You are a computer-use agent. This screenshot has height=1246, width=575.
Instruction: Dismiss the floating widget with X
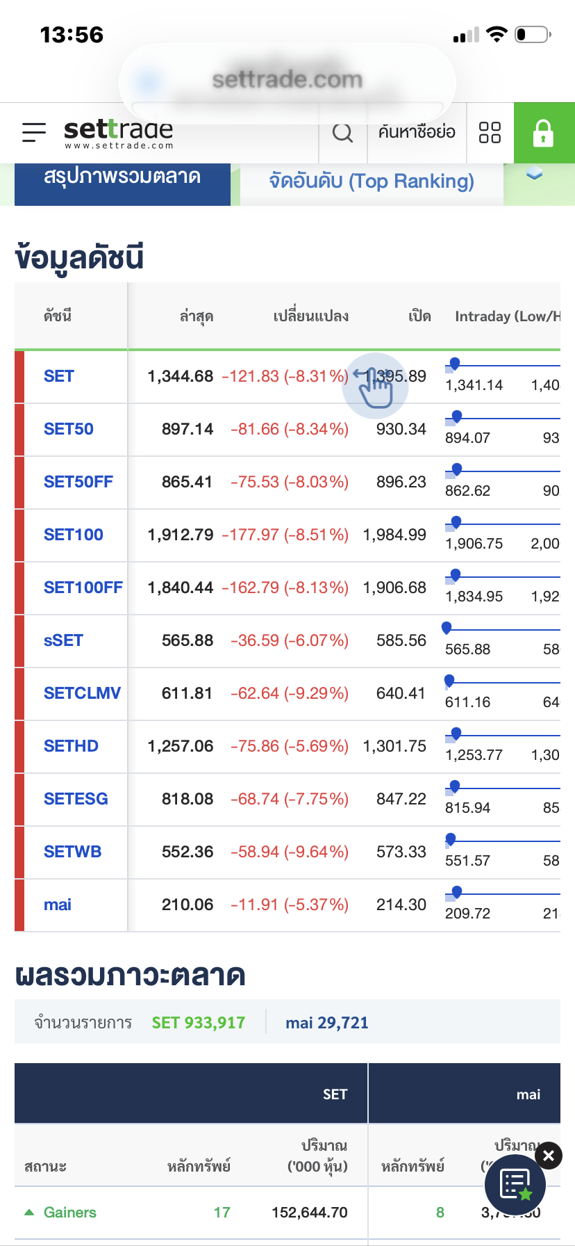549,1156
